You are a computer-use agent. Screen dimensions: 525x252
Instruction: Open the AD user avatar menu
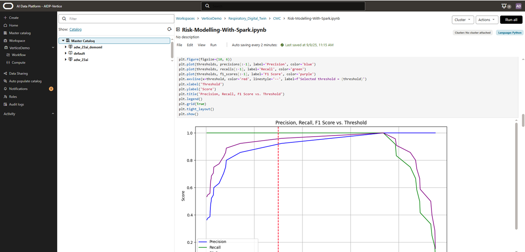coord(518,6)
